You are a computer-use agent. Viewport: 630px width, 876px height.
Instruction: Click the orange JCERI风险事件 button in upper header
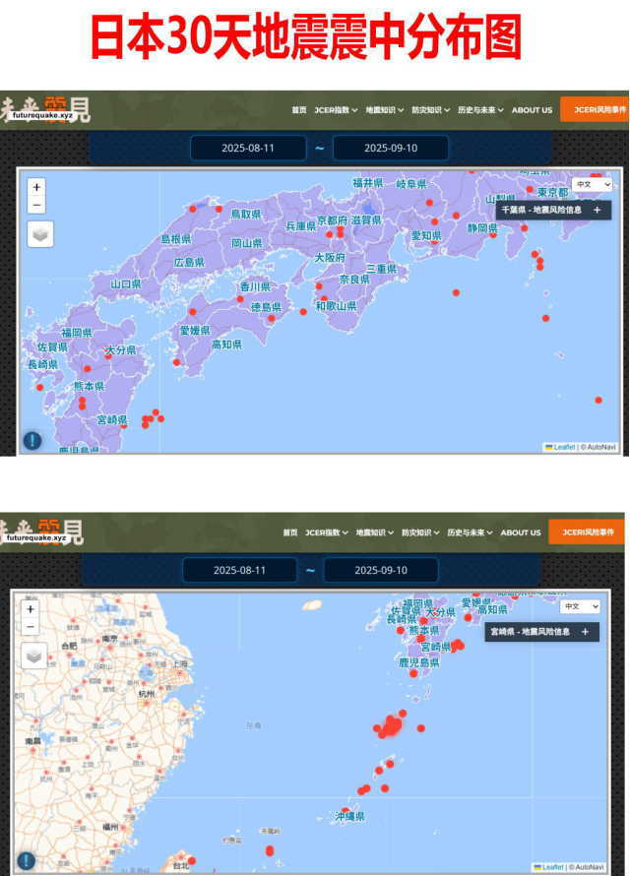click(x=594, y=110)
